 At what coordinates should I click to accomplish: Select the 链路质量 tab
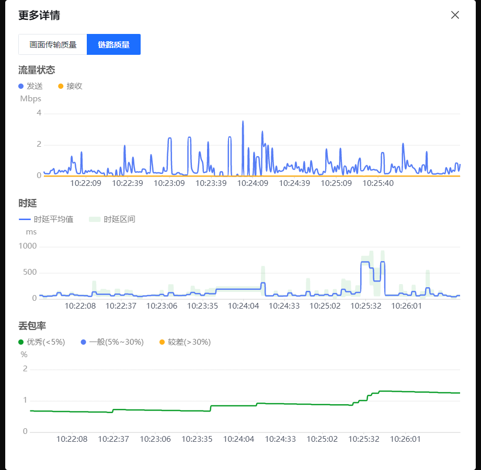click(x=113, y=44)
